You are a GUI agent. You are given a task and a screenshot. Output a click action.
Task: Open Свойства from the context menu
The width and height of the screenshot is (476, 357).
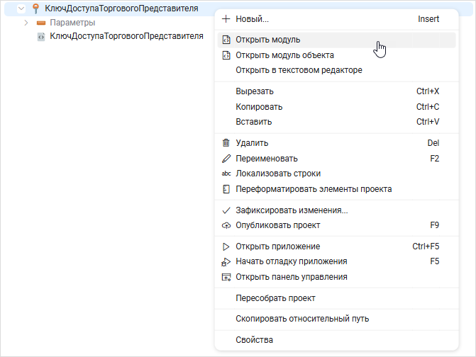pyautogui.click(x=336, y=340)
